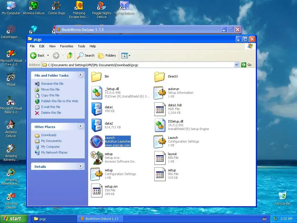This screenshot has height=223, width=297.
Task: Open the Help menu
Action: pos(93,46)
